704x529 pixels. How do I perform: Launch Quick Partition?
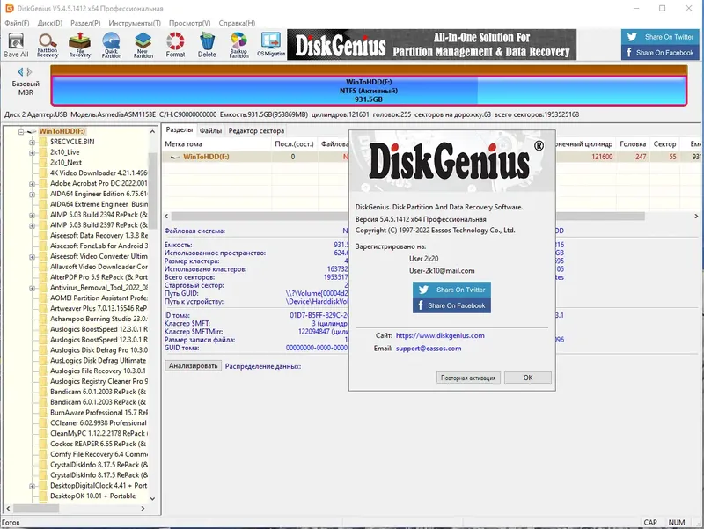[x=114, y=45]
